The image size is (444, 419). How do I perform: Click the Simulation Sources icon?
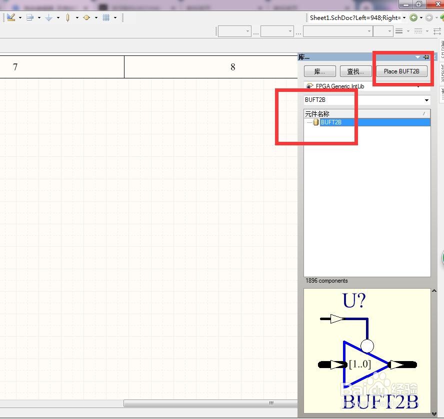[86, 17]
